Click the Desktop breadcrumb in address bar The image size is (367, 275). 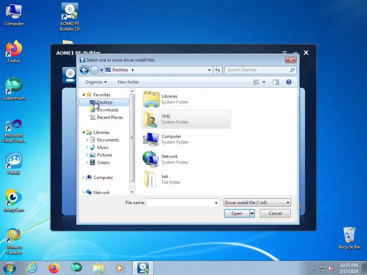[x=120, y=70]
